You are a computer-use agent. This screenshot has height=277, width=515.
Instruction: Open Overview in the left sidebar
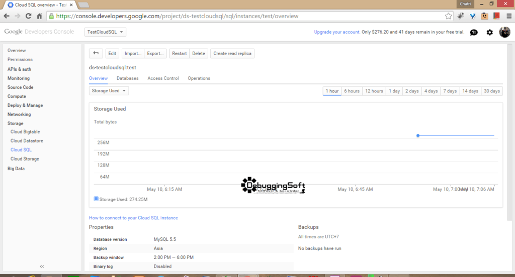tap(17, 51)
